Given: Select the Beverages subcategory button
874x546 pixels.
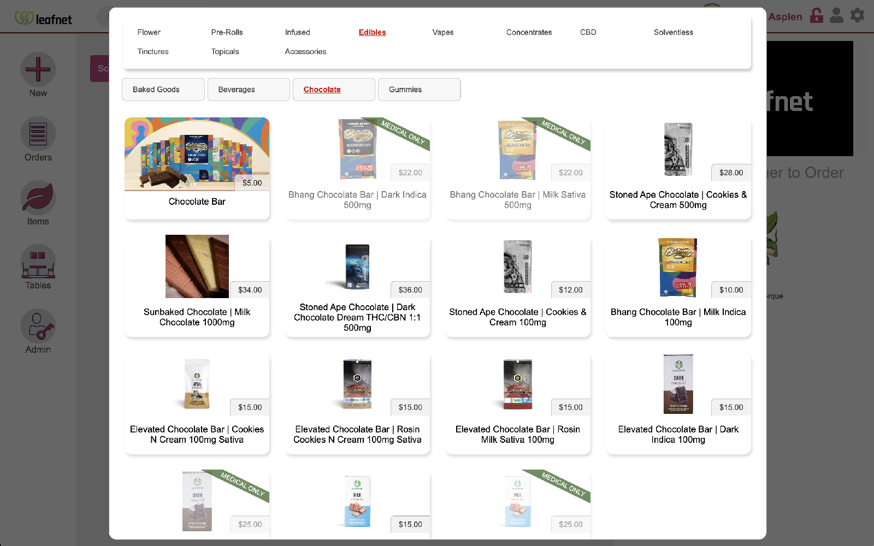Looking at the screenshot, I should tap(249, 90).
